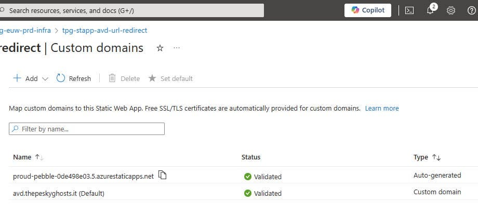Screen dimensions: 478x215
Task: Click Validated status of avd.thepeskyghosts.it row
Action: (x=263, y=193)
